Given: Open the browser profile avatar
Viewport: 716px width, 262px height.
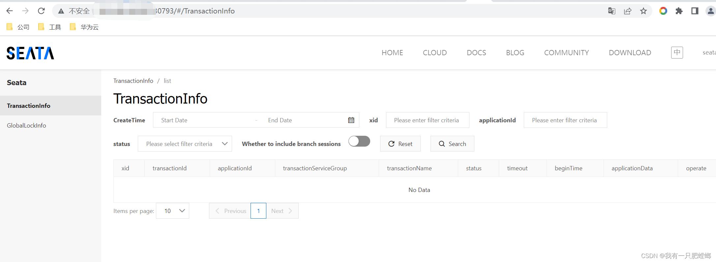Looking at the screenshot, I should click(x=711, y=11).
